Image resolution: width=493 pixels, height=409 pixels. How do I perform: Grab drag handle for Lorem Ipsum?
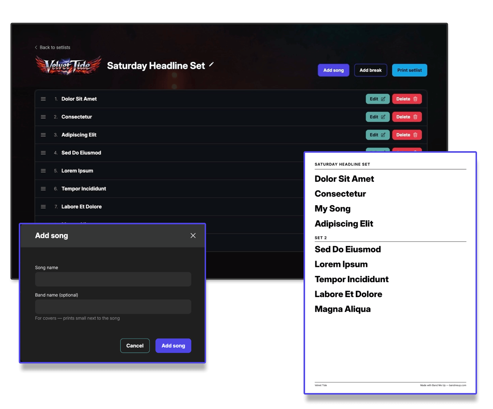[x=43, y=171]
